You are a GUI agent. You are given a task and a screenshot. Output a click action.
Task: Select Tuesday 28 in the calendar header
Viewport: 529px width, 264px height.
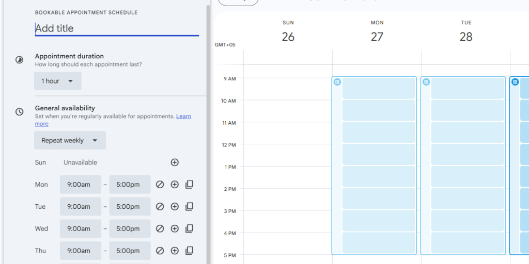click(466, 37)
